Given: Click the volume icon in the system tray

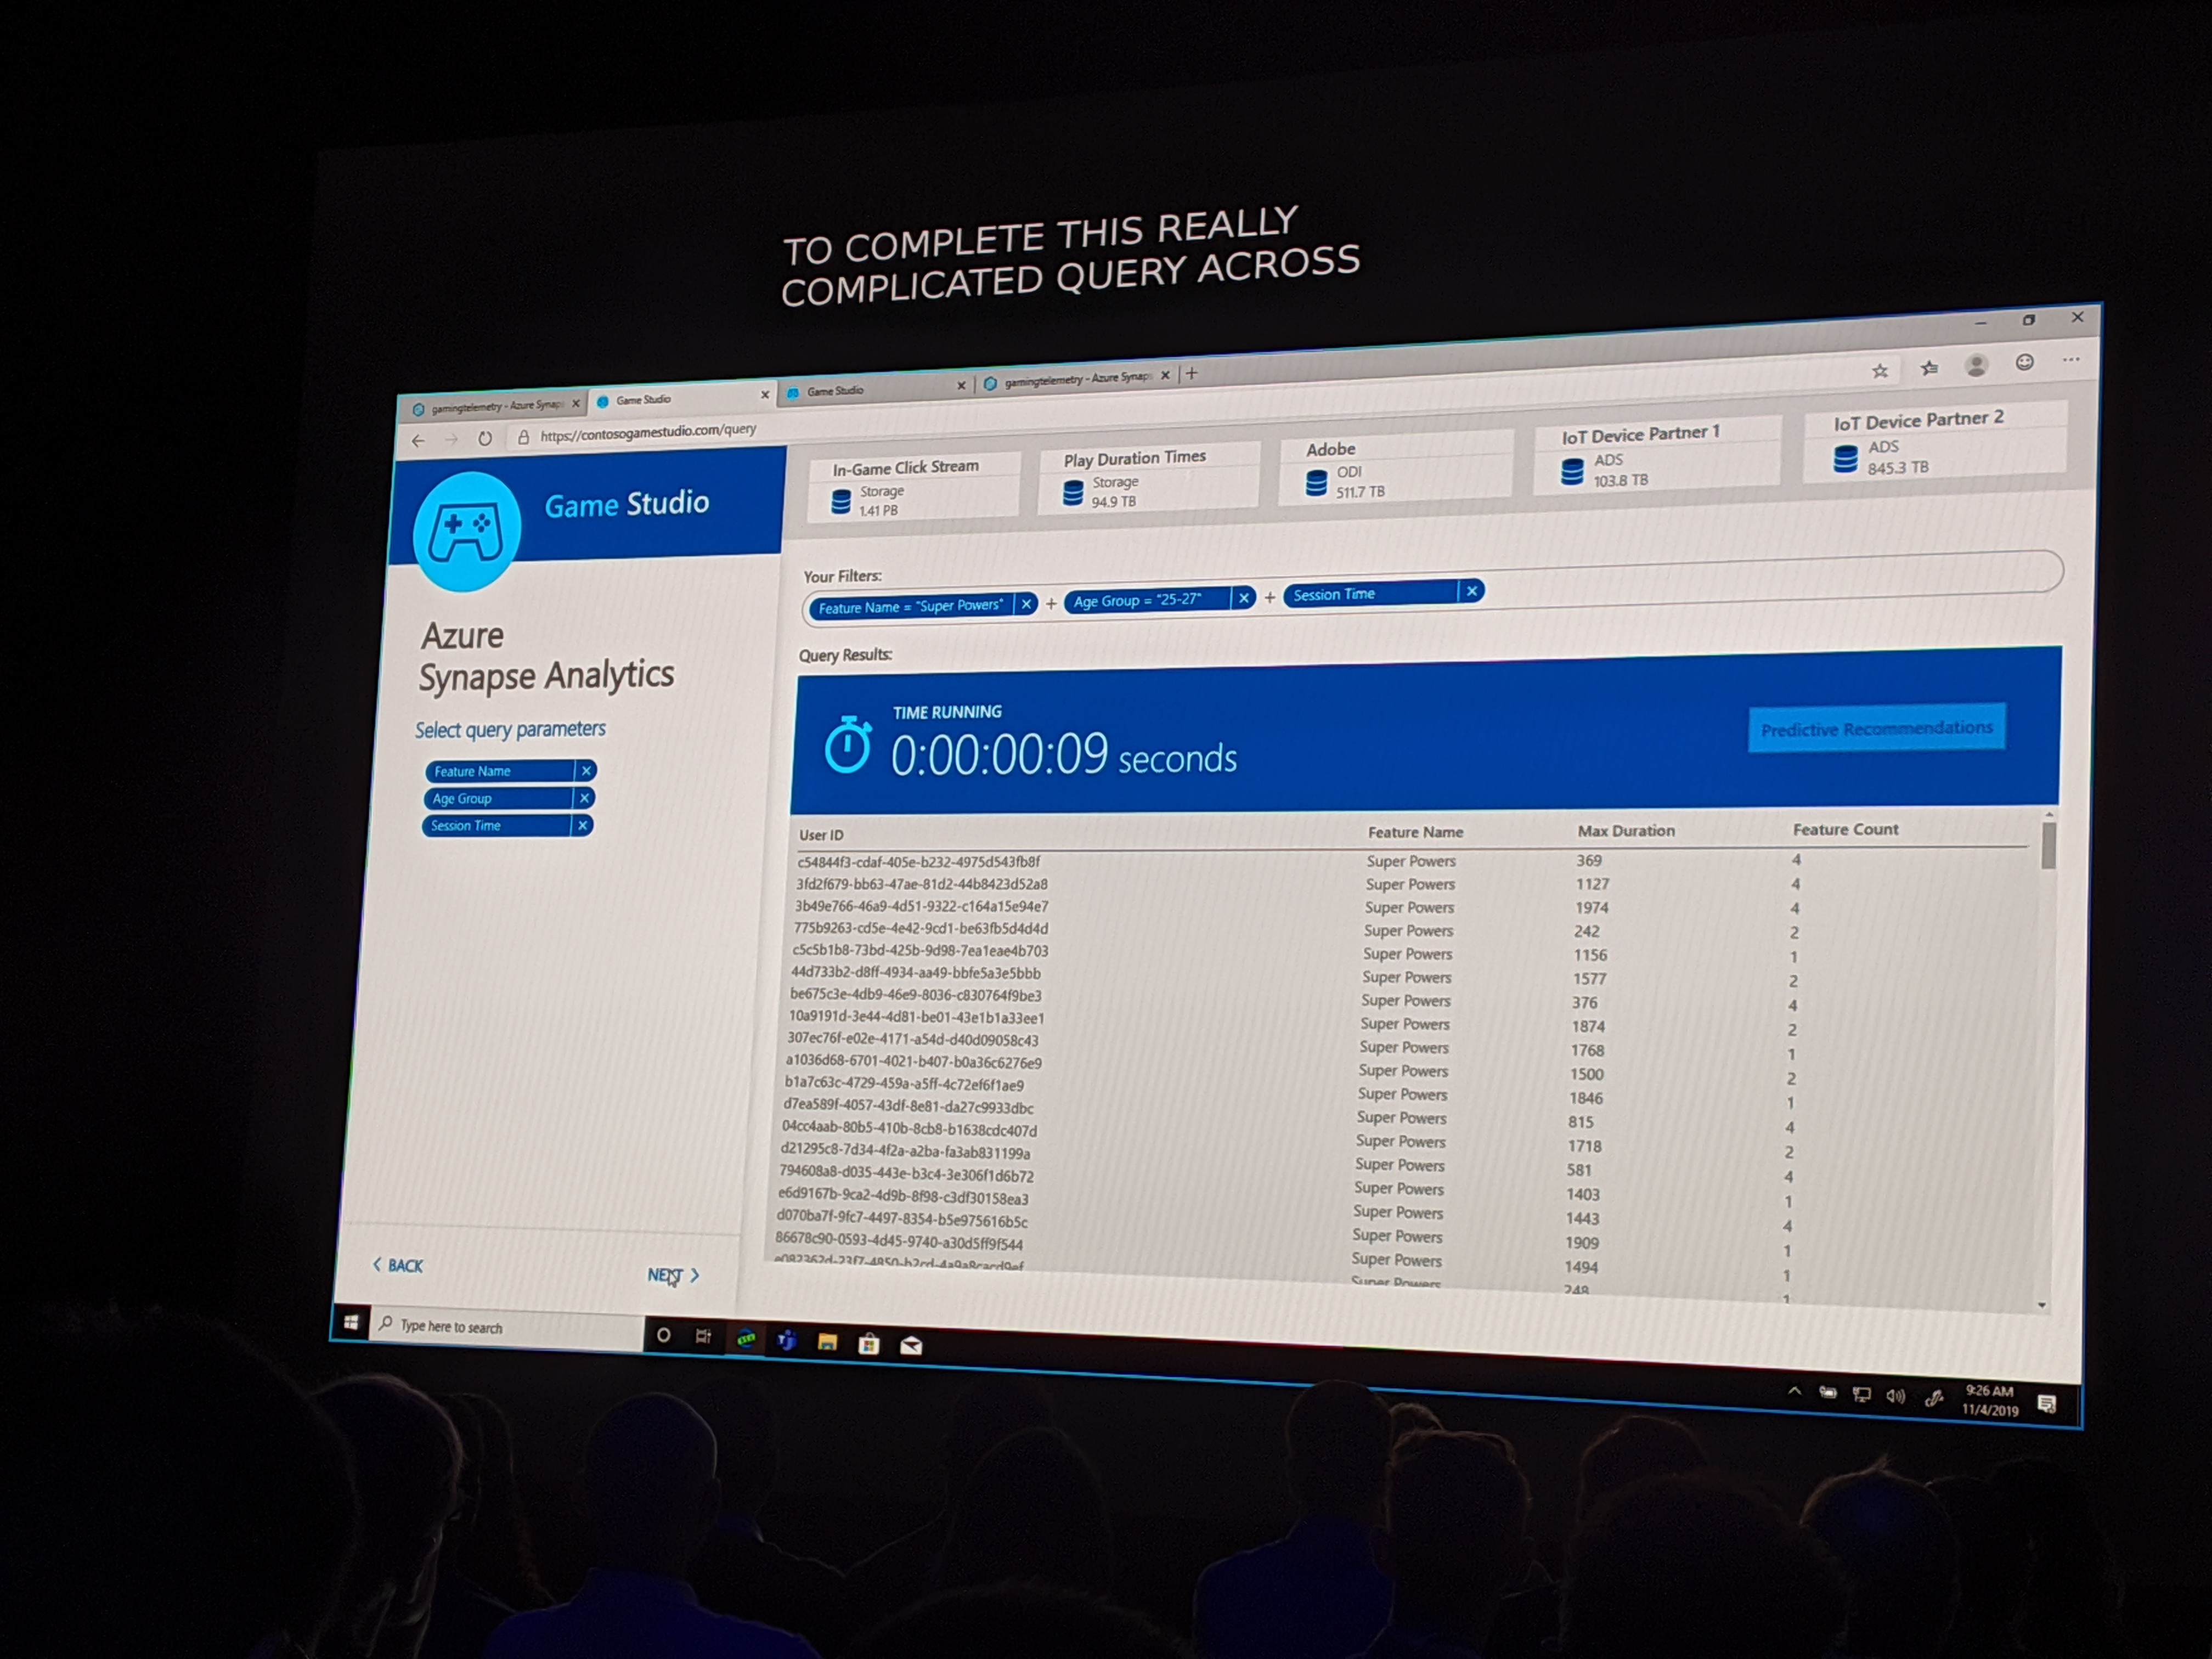Looking at the screenshot, I should click(x=1896, y=1397).
